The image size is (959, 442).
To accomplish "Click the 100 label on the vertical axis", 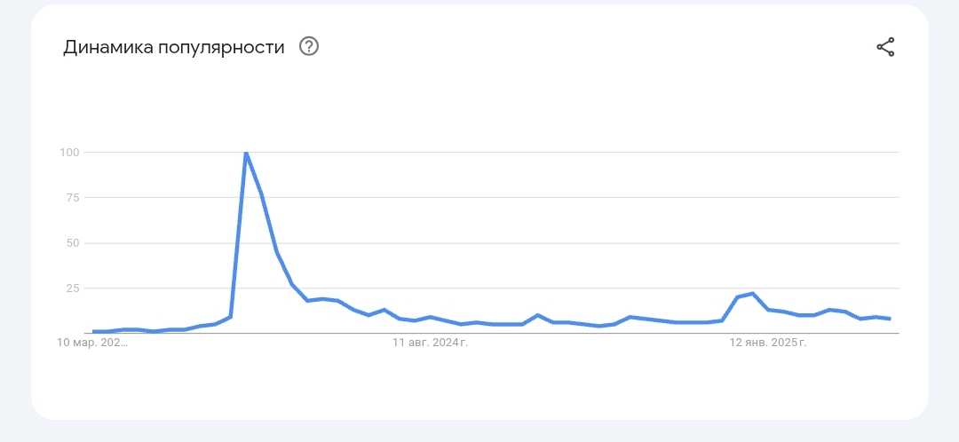I will click(69, 153).
